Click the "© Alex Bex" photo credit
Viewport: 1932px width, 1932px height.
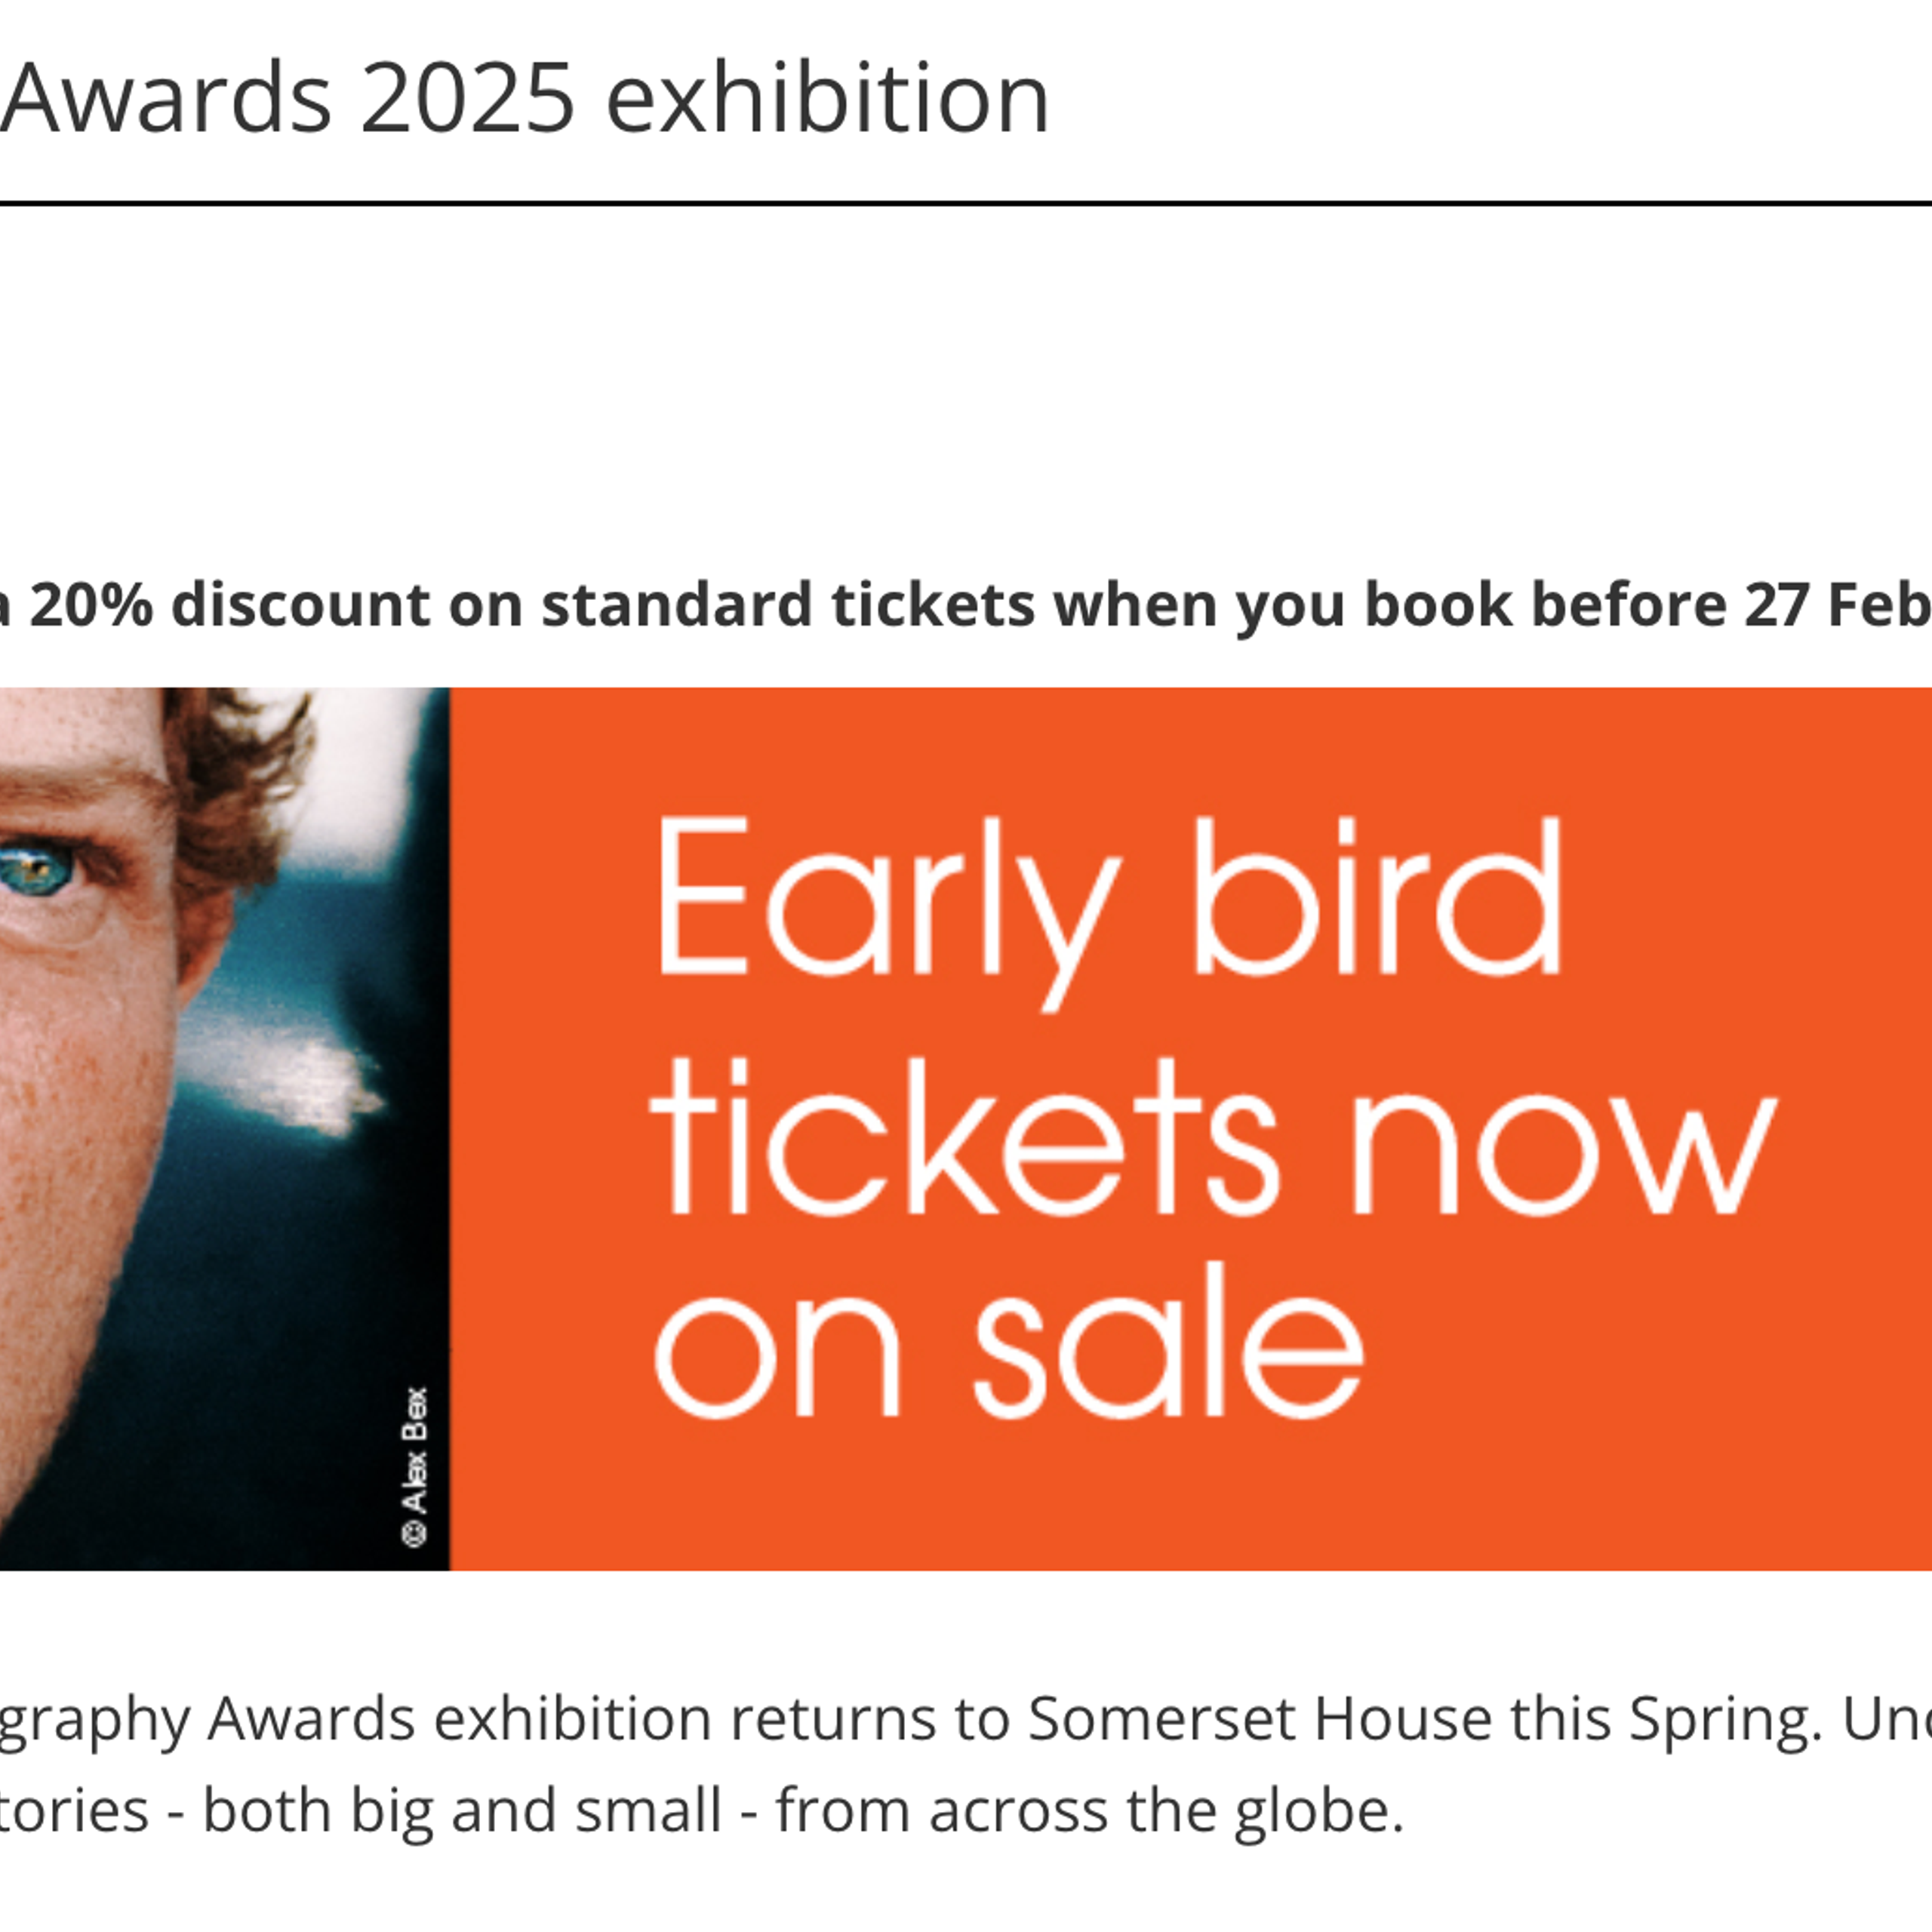coord(415,1466)
